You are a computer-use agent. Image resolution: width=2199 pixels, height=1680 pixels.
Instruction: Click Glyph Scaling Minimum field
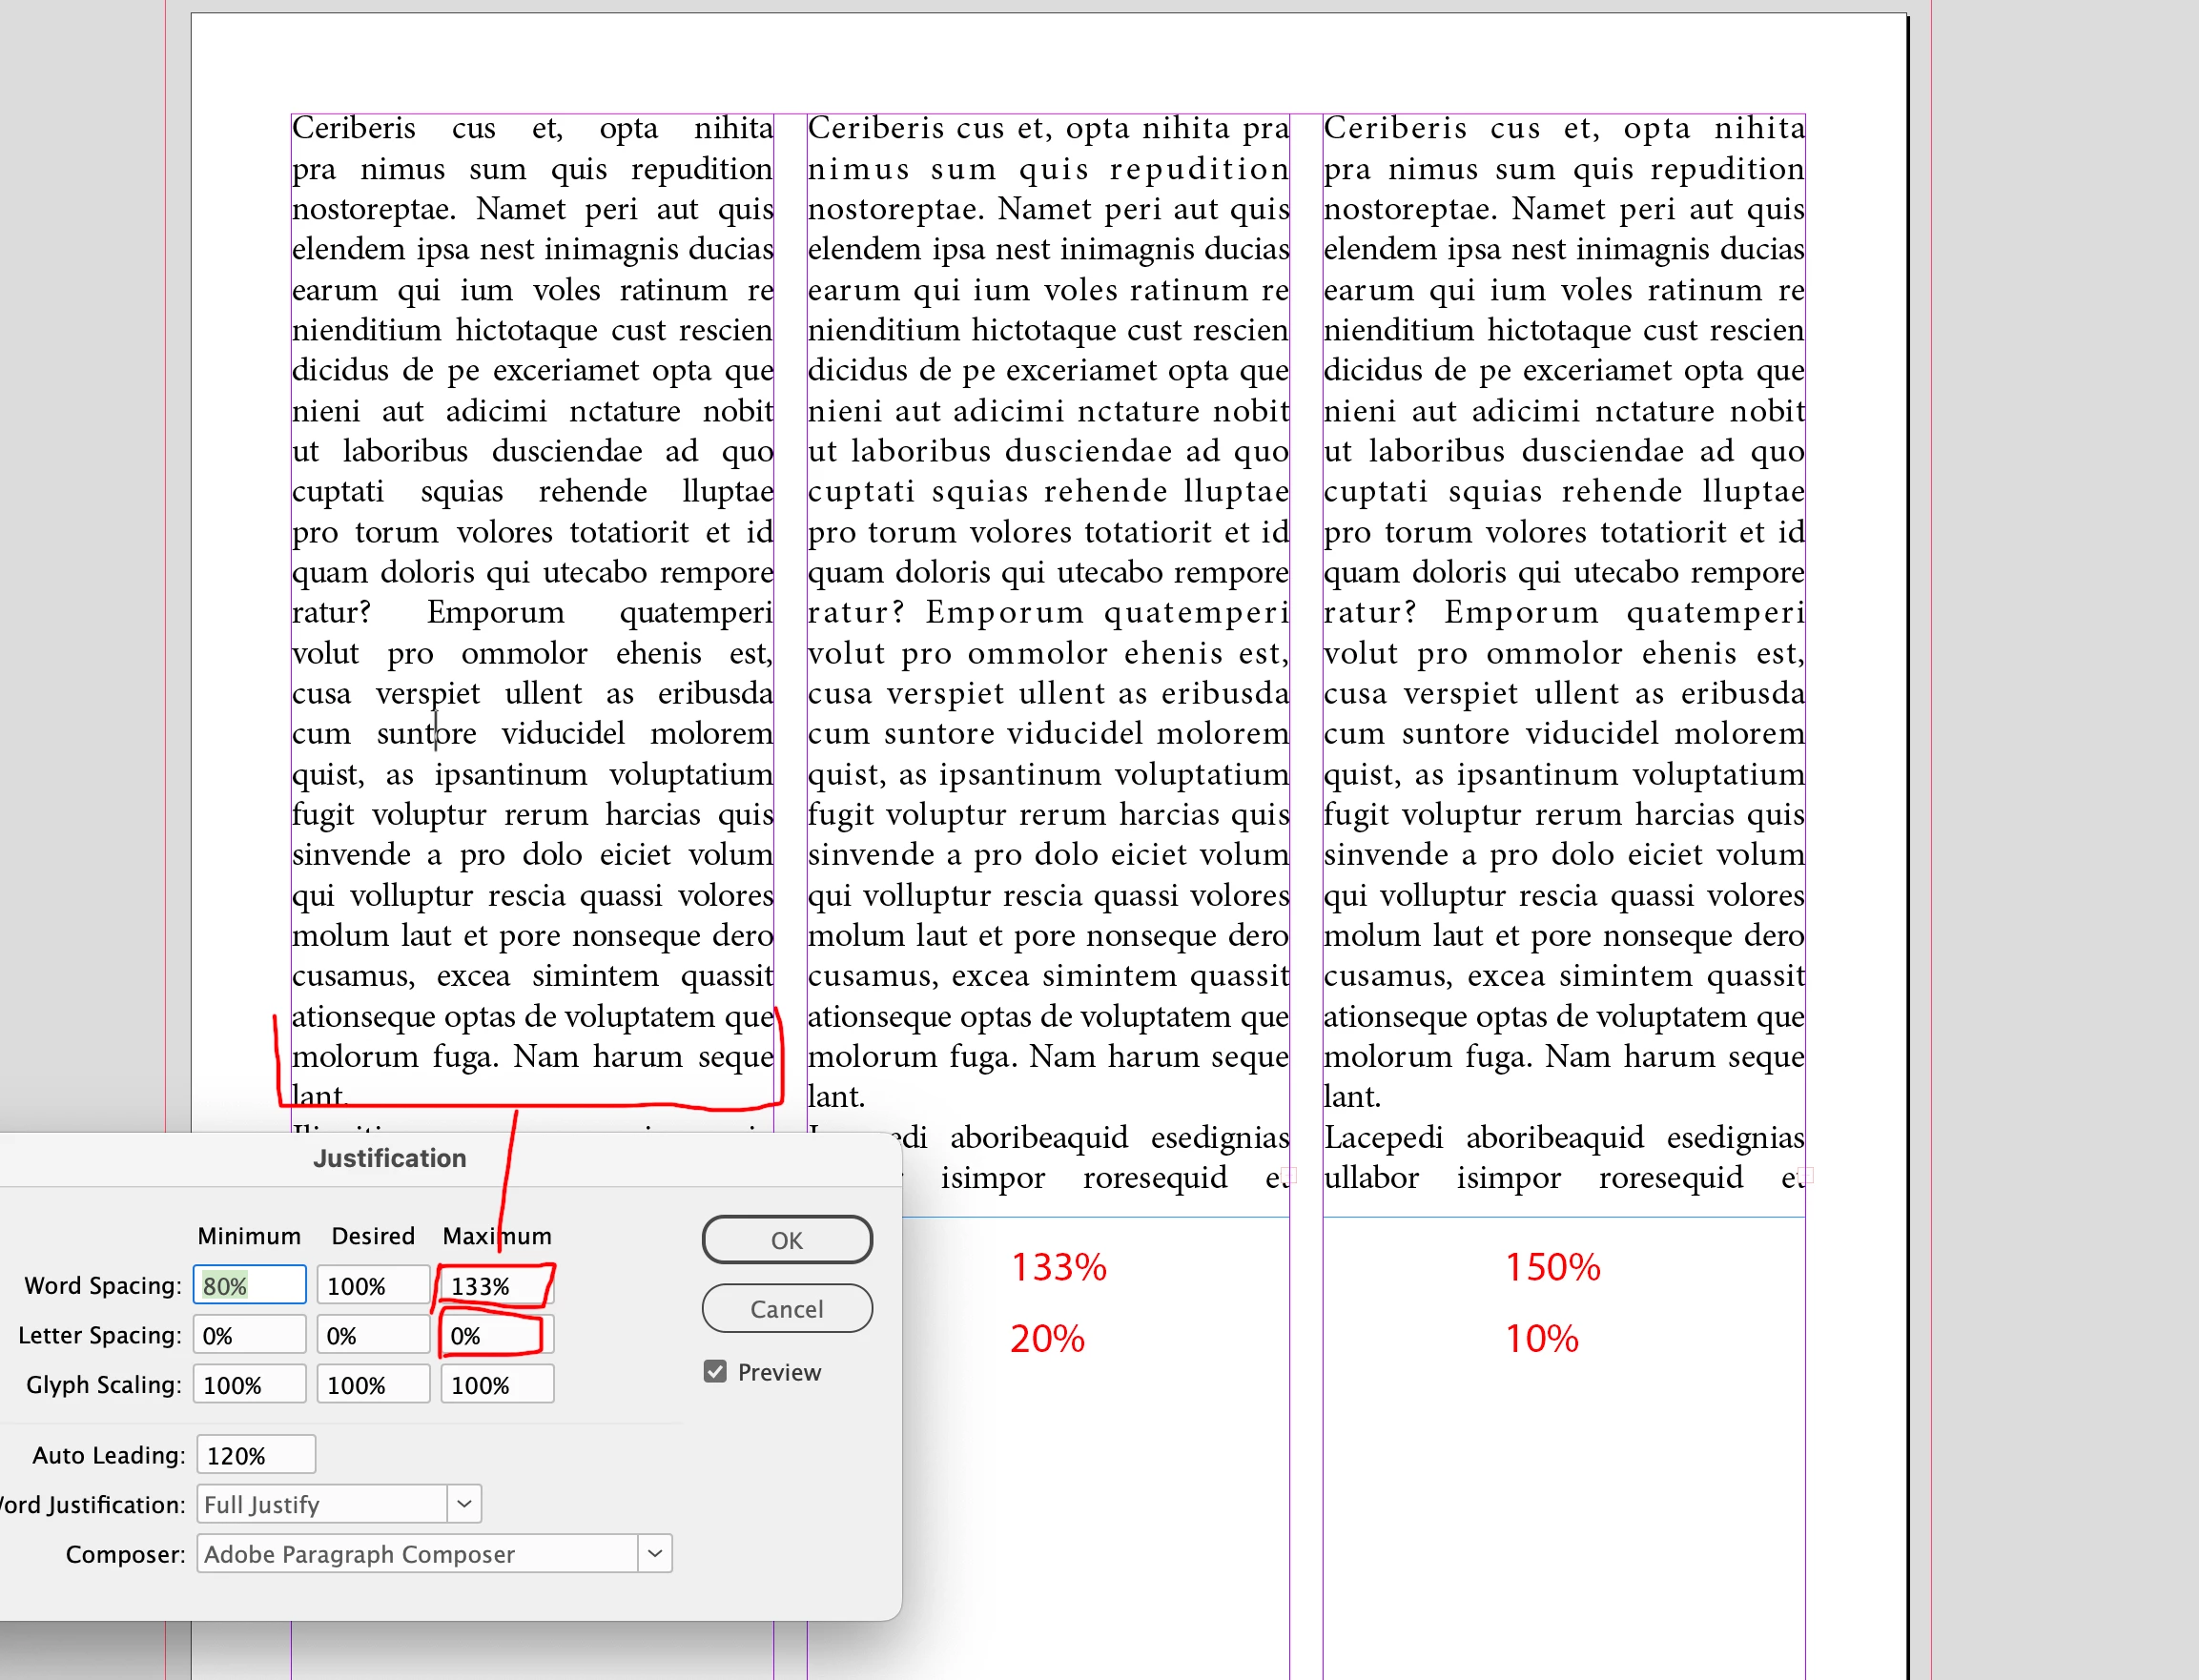[249, 1385]
